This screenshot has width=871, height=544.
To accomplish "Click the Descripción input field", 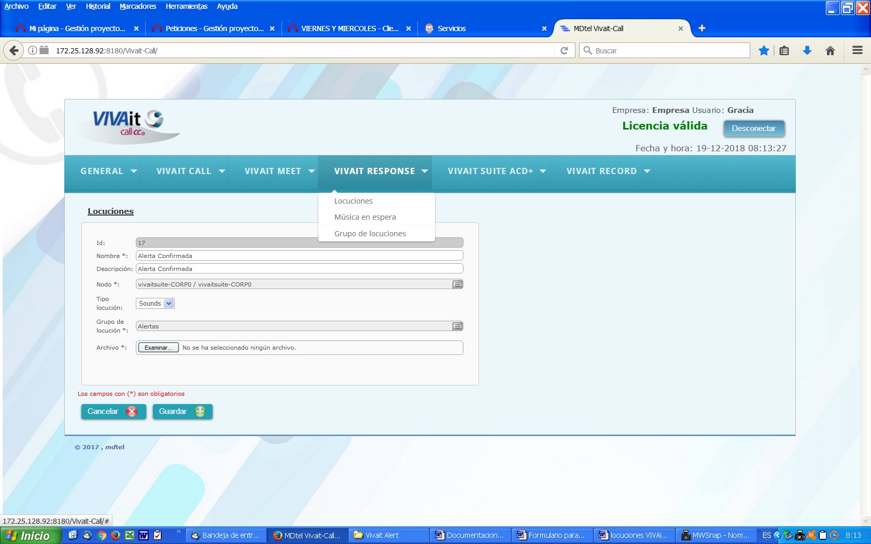I will [299, 269].
